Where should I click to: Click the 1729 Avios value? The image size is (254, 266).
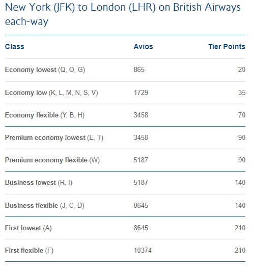pos(141,92)
